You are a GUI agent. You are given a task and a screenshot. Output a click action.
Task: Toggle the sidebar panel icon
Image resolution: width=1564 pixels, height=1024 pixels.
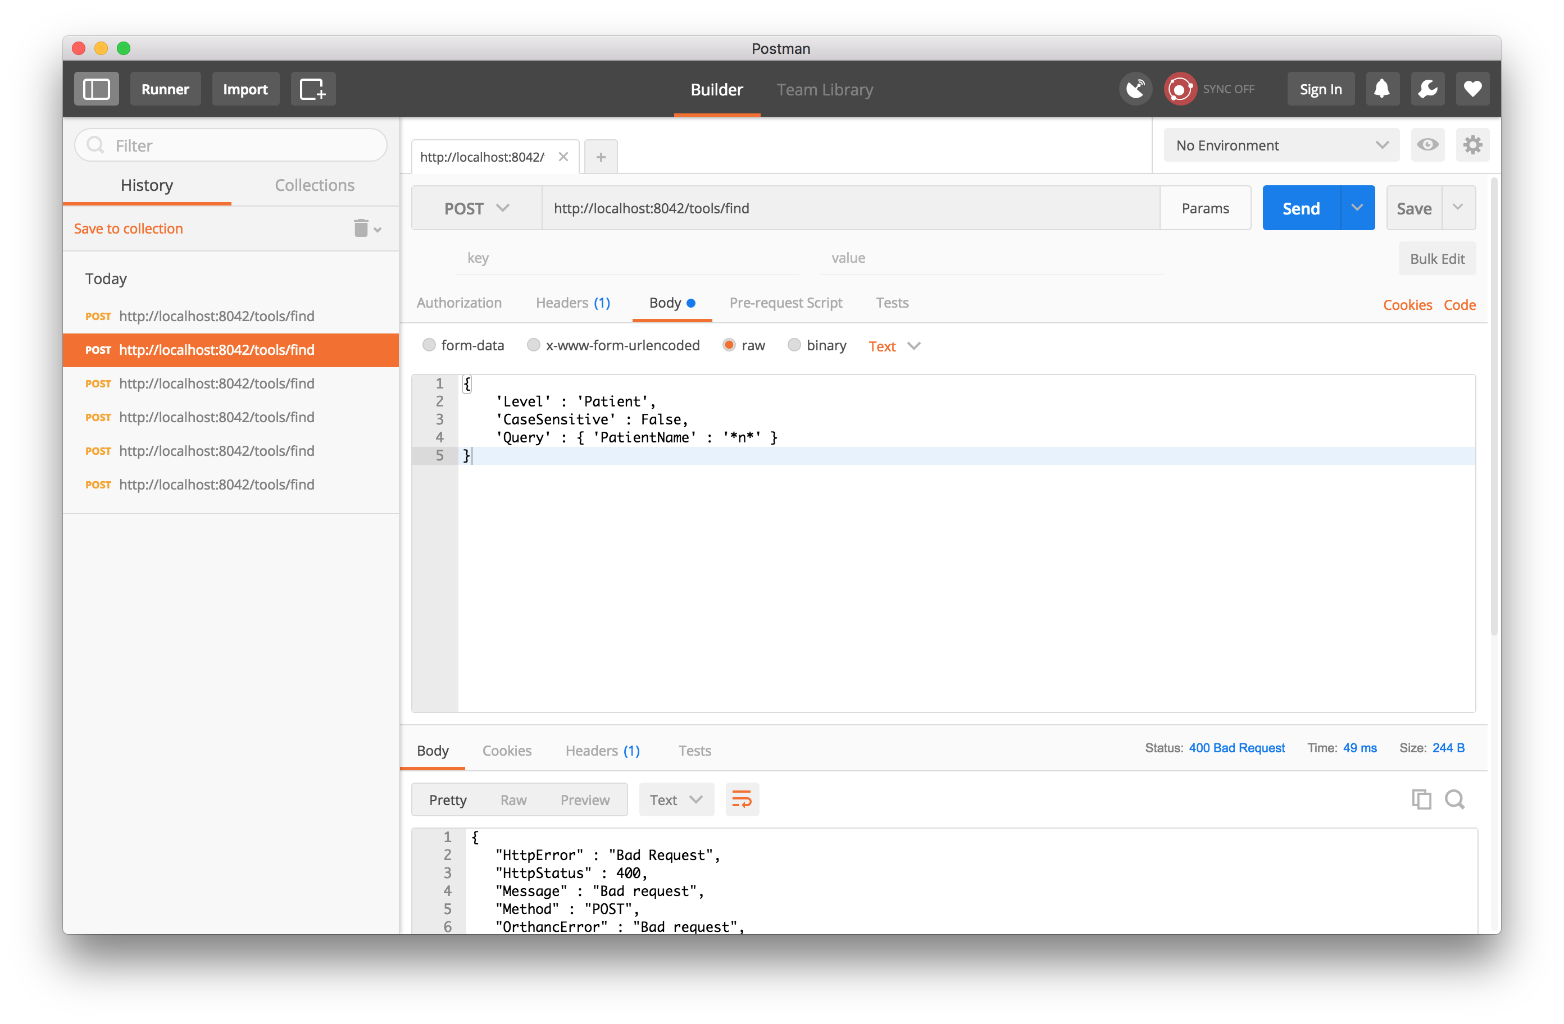(x=96, y=89)
